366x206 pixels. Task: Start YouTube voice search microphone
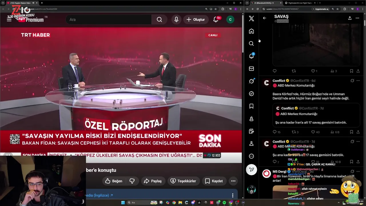click(176, 19)
